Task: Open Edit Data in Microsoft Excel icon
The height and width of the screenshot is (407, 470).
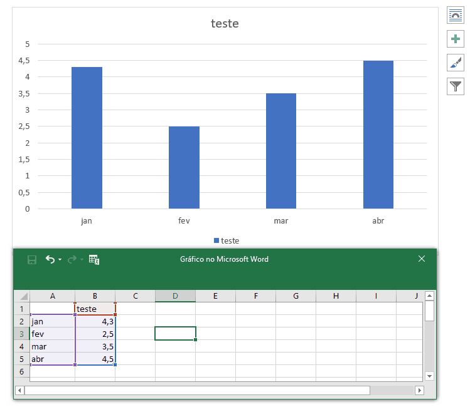Action: point(94,259)
